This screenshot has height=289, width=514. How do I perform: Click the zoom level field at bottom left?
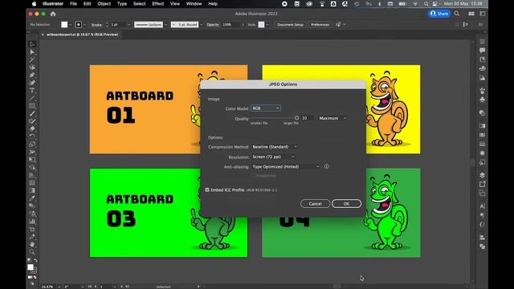[49, 287]
